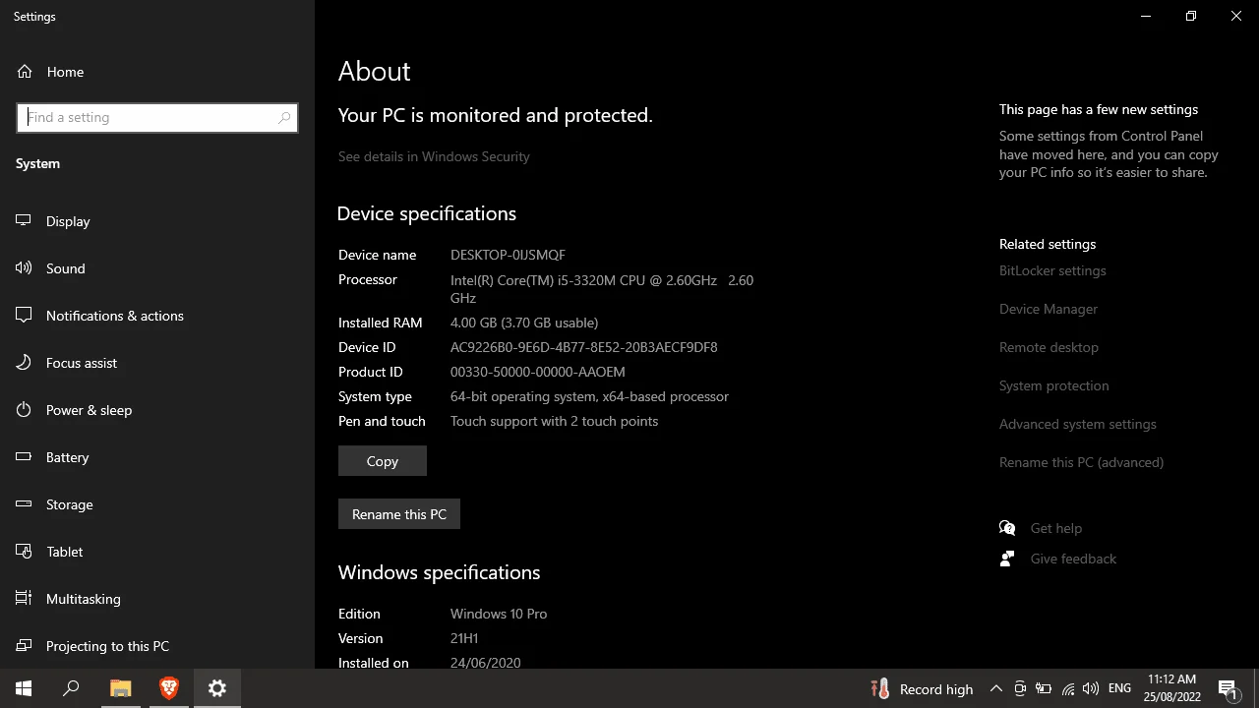Click version 21H1 value
This screenshot has height=708, width=1259.
(464, 638)
